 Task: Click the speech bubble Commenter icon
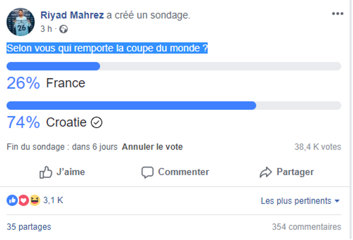coord(147,172)
